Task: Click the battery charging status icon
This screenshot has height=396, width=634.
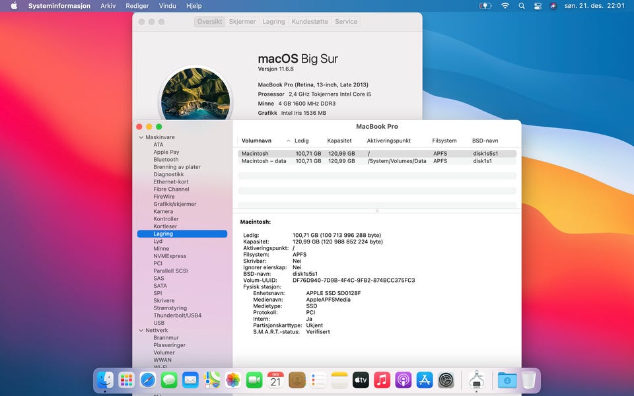Action: [485, 6]
